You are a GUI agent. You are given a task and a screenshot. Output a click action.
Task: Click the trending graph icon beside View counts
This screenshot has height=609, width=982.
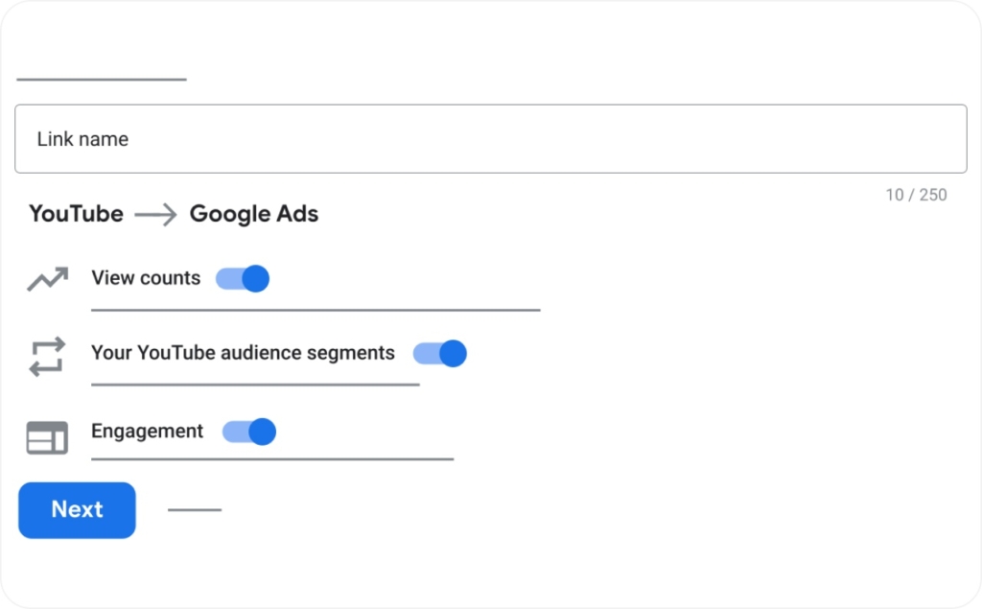pos(45,278)
